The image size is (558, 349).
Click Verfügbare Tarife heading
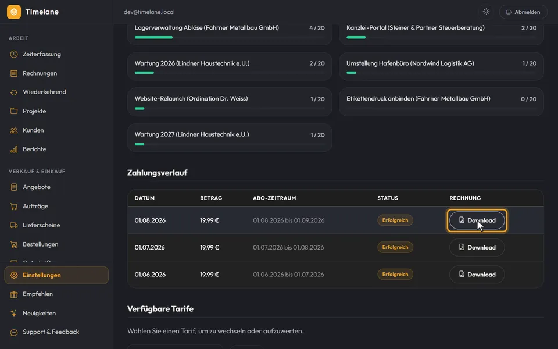[160, 309]
